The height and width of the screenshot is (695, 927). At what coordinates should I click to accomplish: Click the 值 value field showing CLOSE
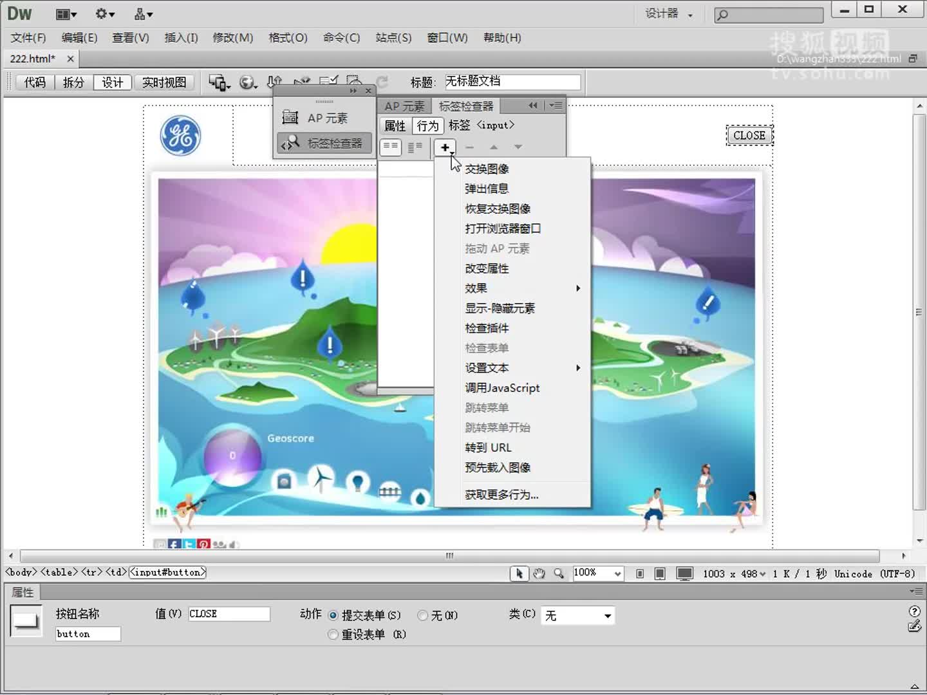click(x=229, y=614)
